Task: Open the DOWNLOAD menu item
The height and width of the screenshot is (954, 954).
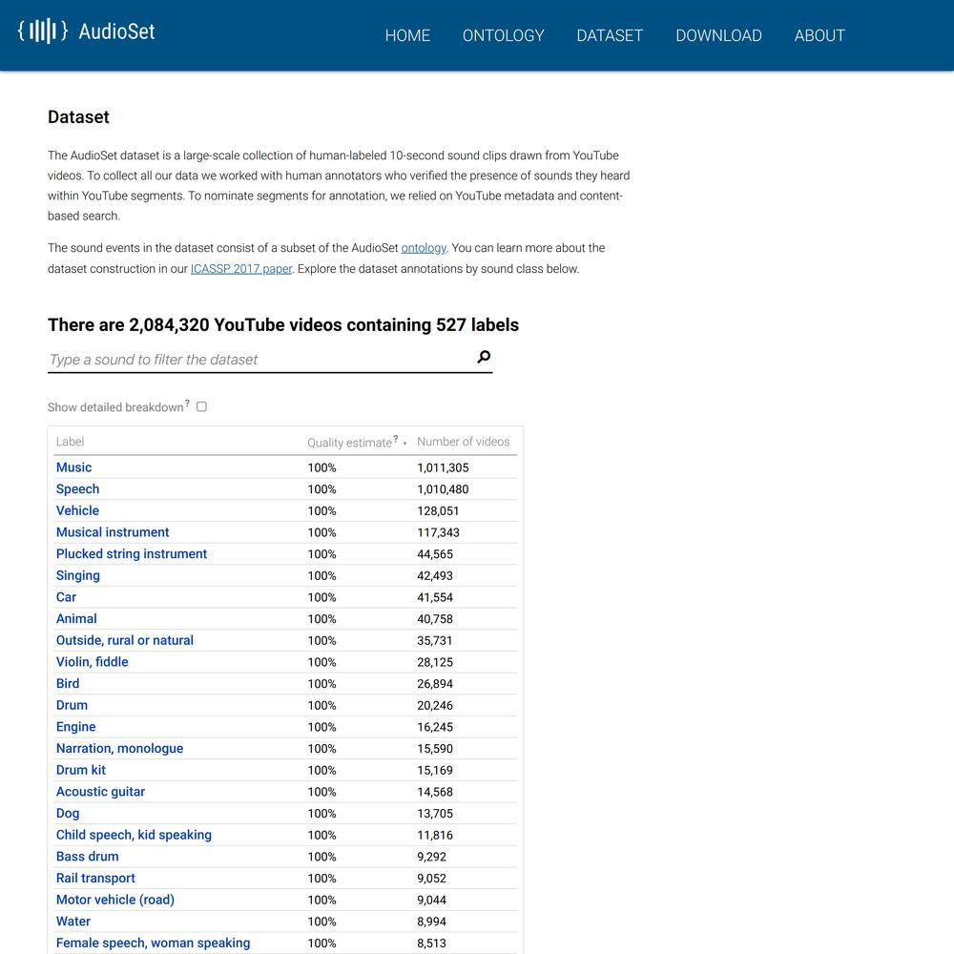Action: (x=718, y=35)
